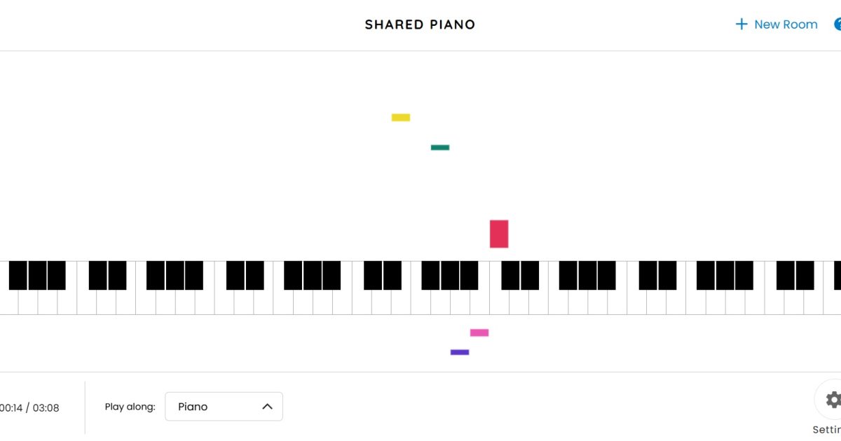841x441 pixels.
Task: Play the white key directly below the yellow note
Action: [401, 302]
